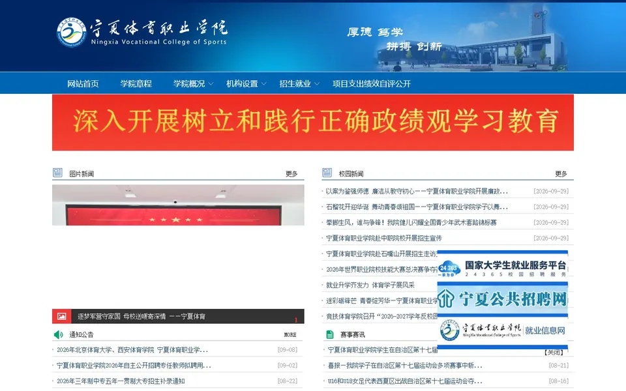Click the 校园新闻 section icon
Image resolution: width=626 pixels, height=391 pixels.
click(x=327, y=173)
